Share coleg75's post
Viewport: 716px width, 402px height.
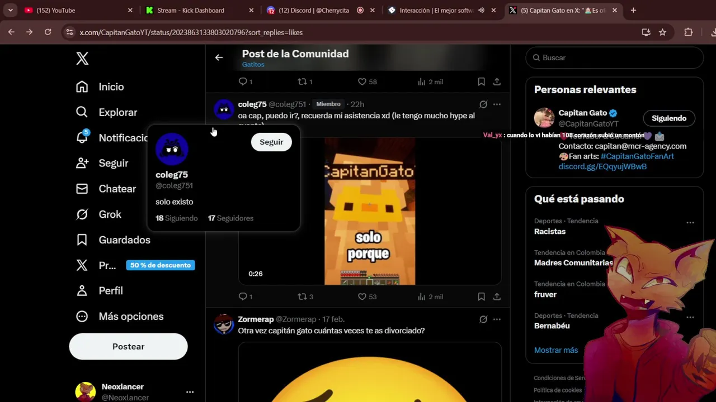point(497,296)
